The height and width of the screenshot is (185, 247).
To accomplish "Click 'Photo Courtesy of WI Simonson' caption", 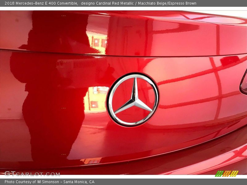I will 32,182.
